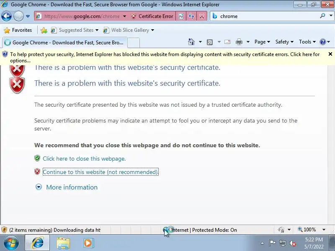The width and height of the screenshot is (335, 251).
Task: Expand the Print options dropdown arrow
Action: (x=248, y=42)
